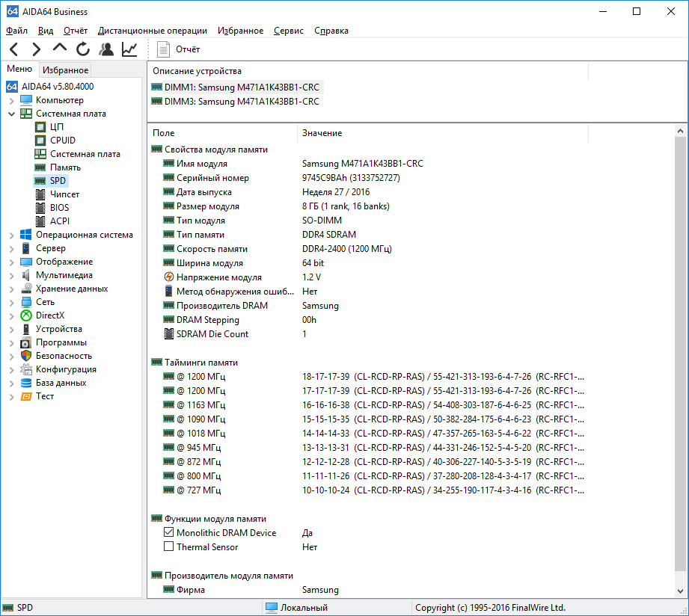Viewport: 689px width, 616px height.
Task: Click the База данных database icon
Action: pyautogui.click(x=26, y=383)
